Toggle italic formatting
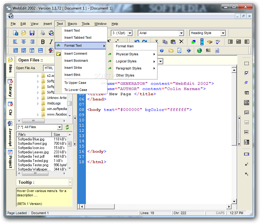Viewport: 261px width, 224px height. click(x=51, y=42)
